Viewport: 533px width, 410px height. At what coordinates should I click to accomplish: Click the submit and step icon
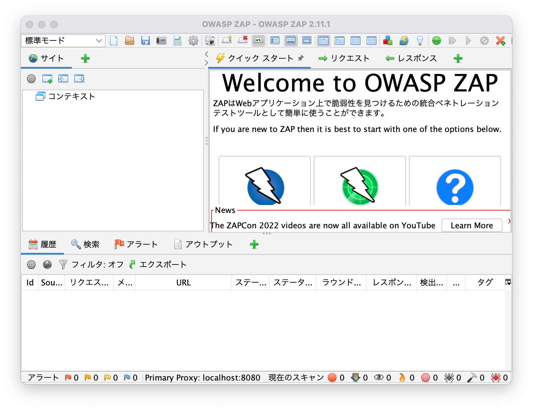[x=453, y=41]
